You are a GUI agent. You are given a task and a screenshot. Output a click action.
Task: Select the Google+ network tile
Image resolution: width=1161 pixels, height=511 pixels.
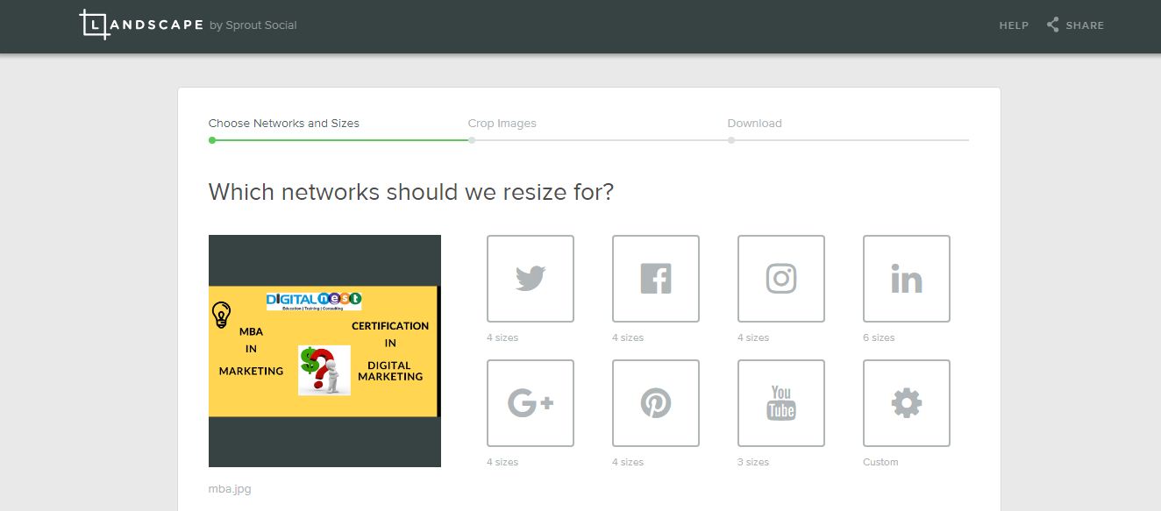[x=531, y=403]
